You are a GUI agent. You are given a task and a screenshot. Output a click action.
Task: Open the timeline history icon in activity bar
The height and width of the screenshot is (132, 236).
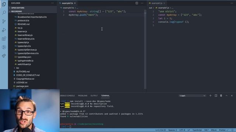pos(4,47)
